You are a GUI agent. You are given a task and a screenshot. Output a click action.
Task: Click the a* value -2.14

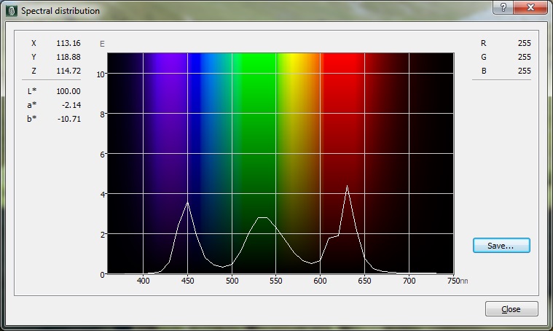[71, 105]
